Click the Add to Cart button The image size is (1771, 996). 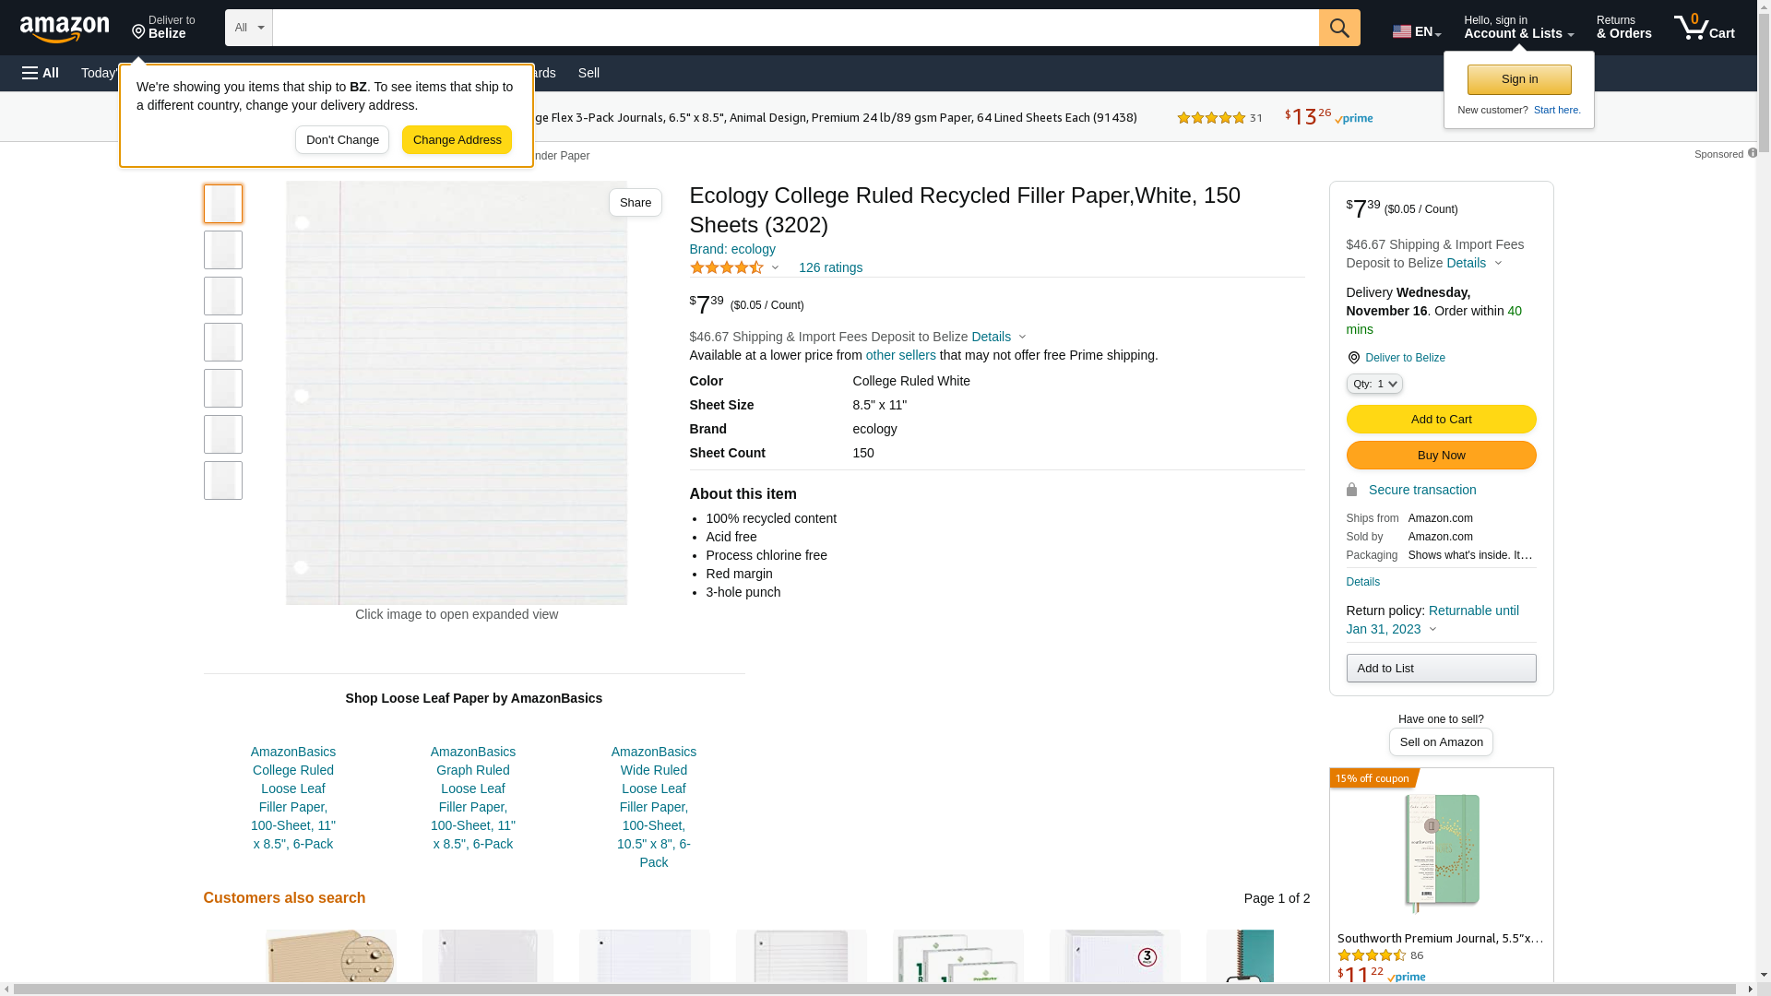[1441, 420]
